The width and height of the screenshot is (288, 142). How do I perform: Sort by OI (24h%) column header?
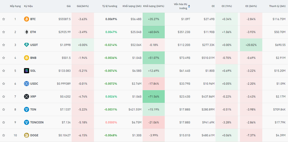[x=251, y=6]
